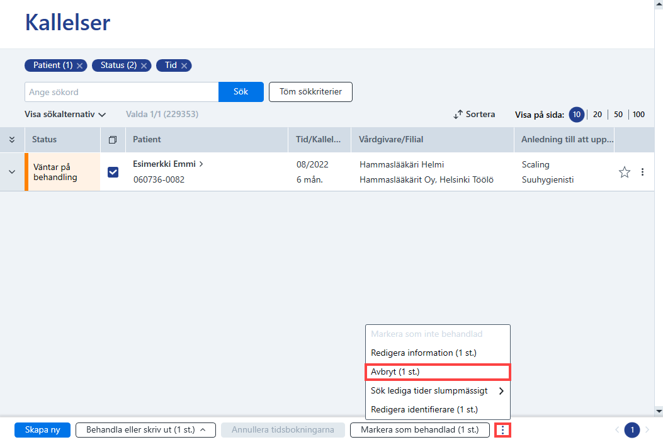This screenshot has width=663, height=442.
Task: Open the Status (2) filter chip
Action: coord(118,65)
